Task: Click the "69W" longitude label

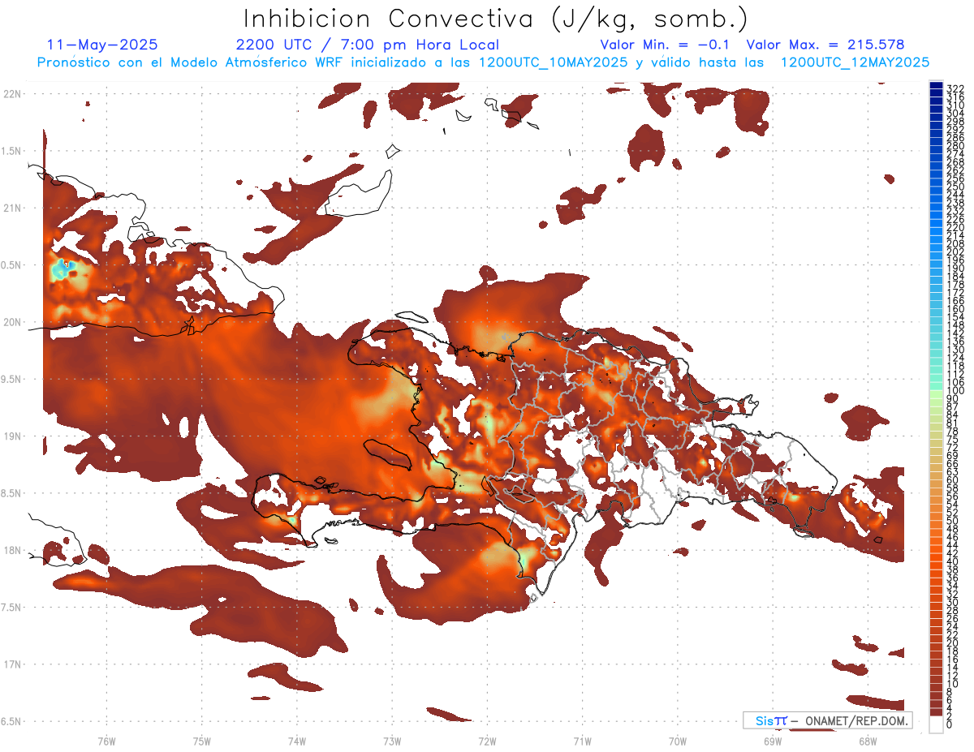Action: (773, 741)
